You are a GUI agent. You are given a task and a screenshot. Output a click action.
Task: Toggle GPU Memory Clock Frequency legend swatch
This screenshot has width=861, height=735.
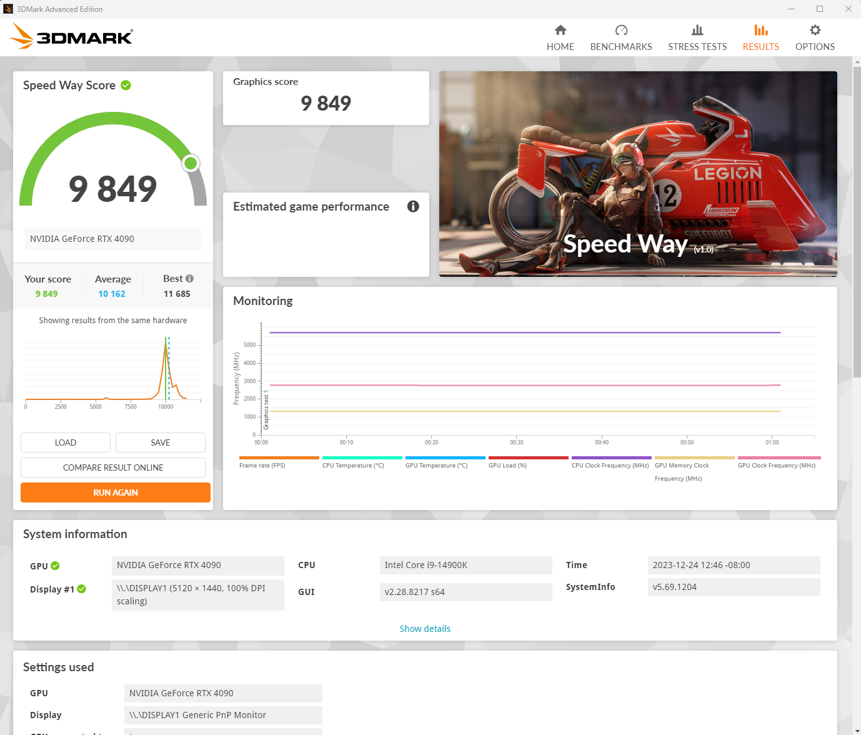click(x=695, y=457)
